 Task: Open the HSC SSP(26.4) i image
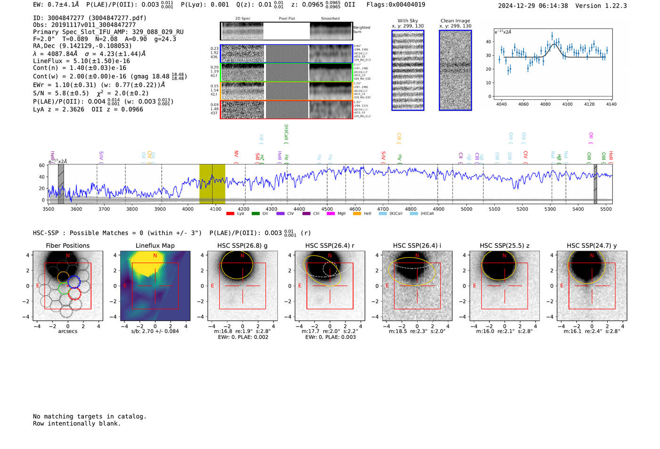[x=417, y=286]
